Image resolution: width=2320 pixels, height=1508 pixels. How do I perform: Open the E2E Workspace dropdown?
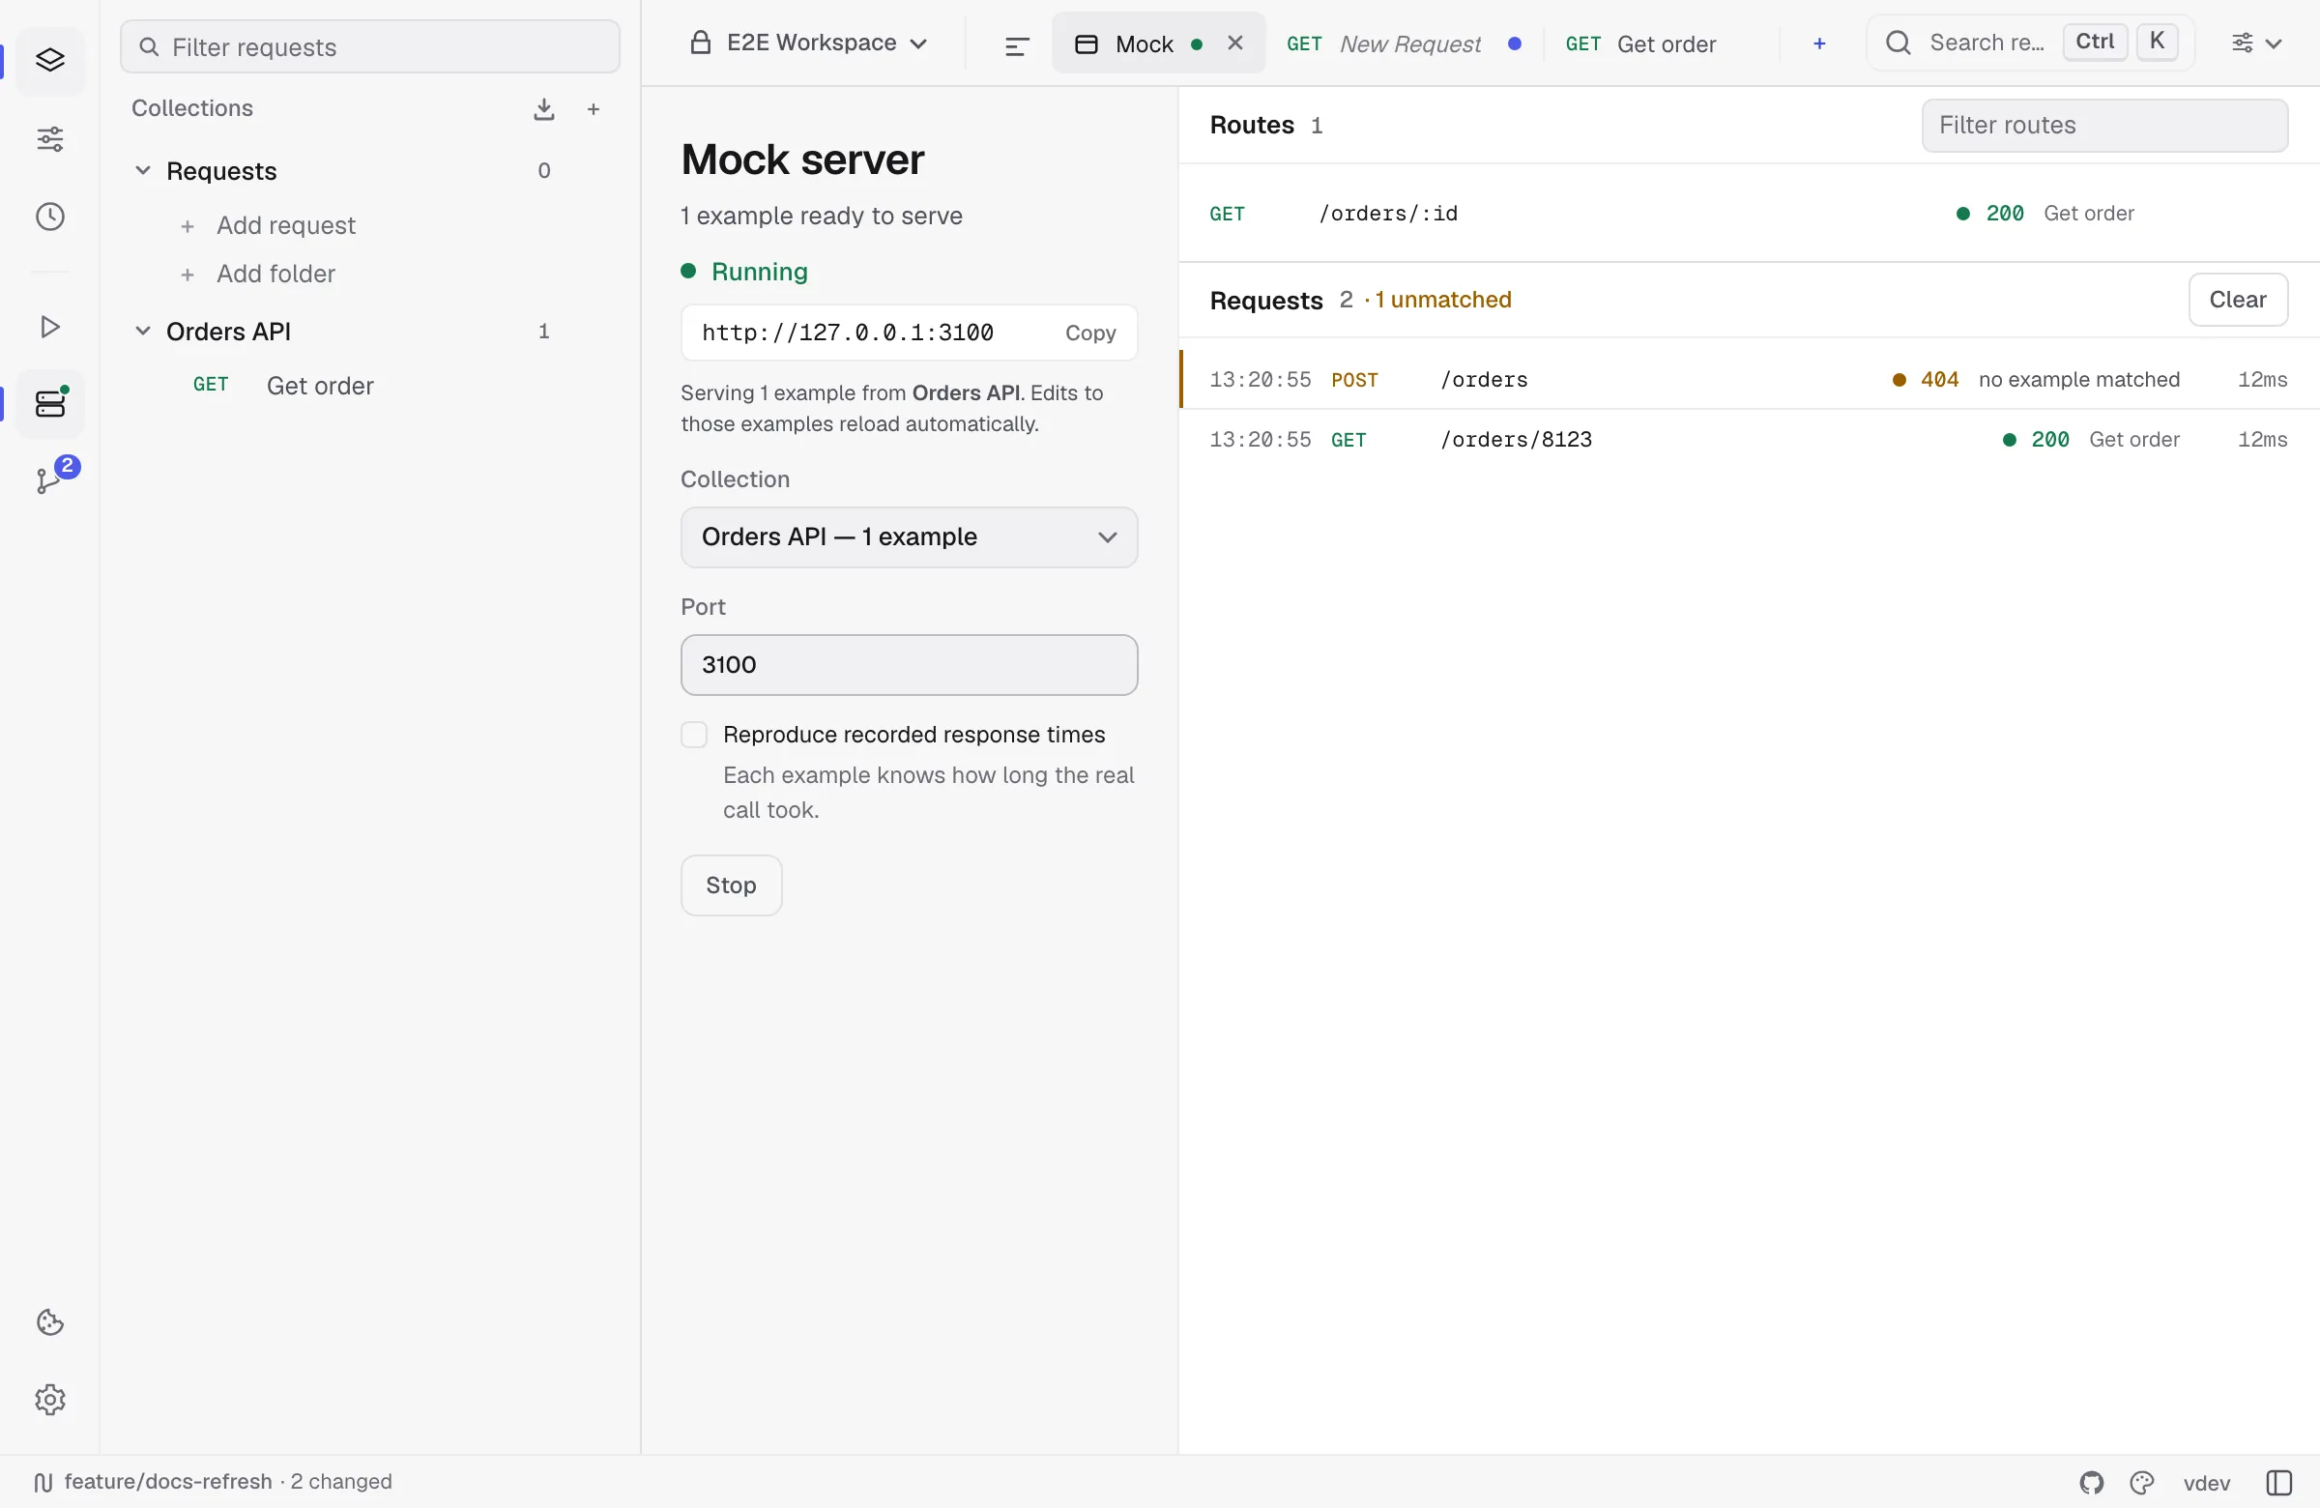tap(808, 43)
